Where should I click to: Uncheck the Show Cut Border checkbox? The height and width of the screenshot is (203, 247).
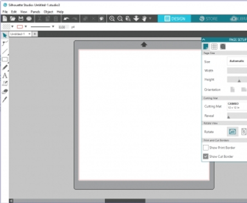[206, 156]
